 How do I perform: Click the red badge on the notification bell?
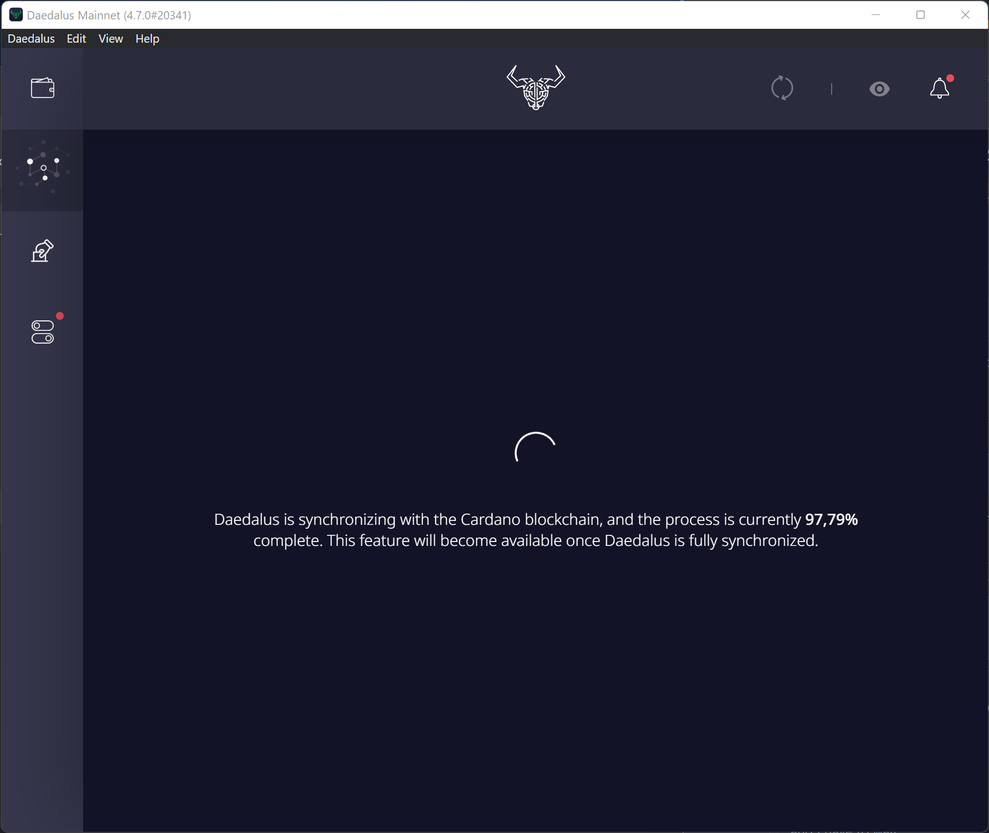pyautogui.click(x=950, y=79)
